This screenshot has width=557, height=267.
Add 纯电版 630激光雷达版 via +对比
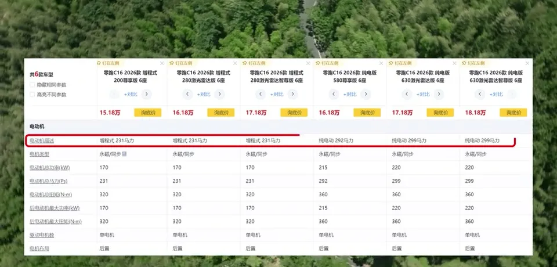tap(423, 95)
